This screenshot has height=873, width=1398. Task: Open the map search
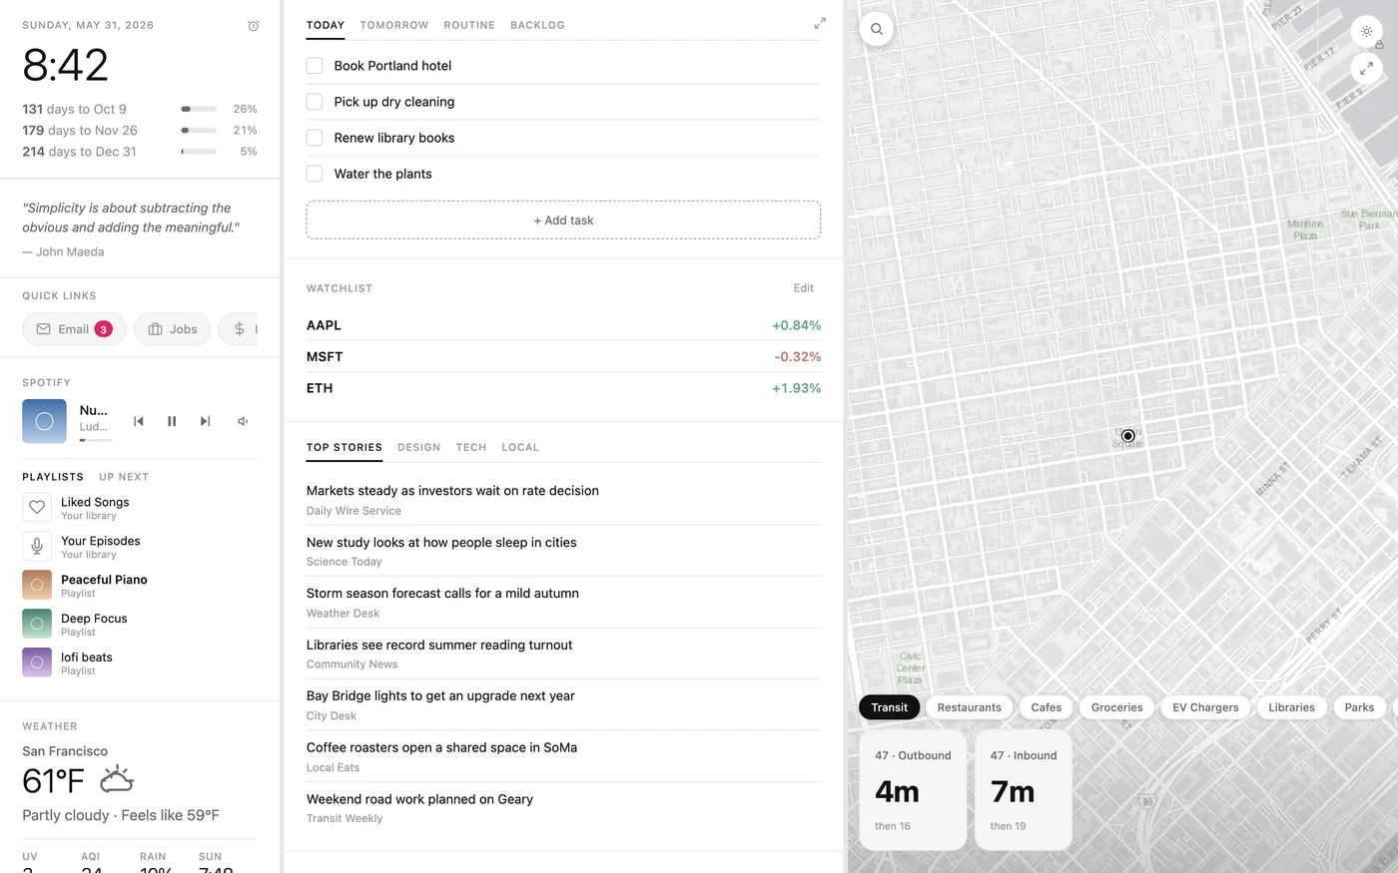point(877,29)
